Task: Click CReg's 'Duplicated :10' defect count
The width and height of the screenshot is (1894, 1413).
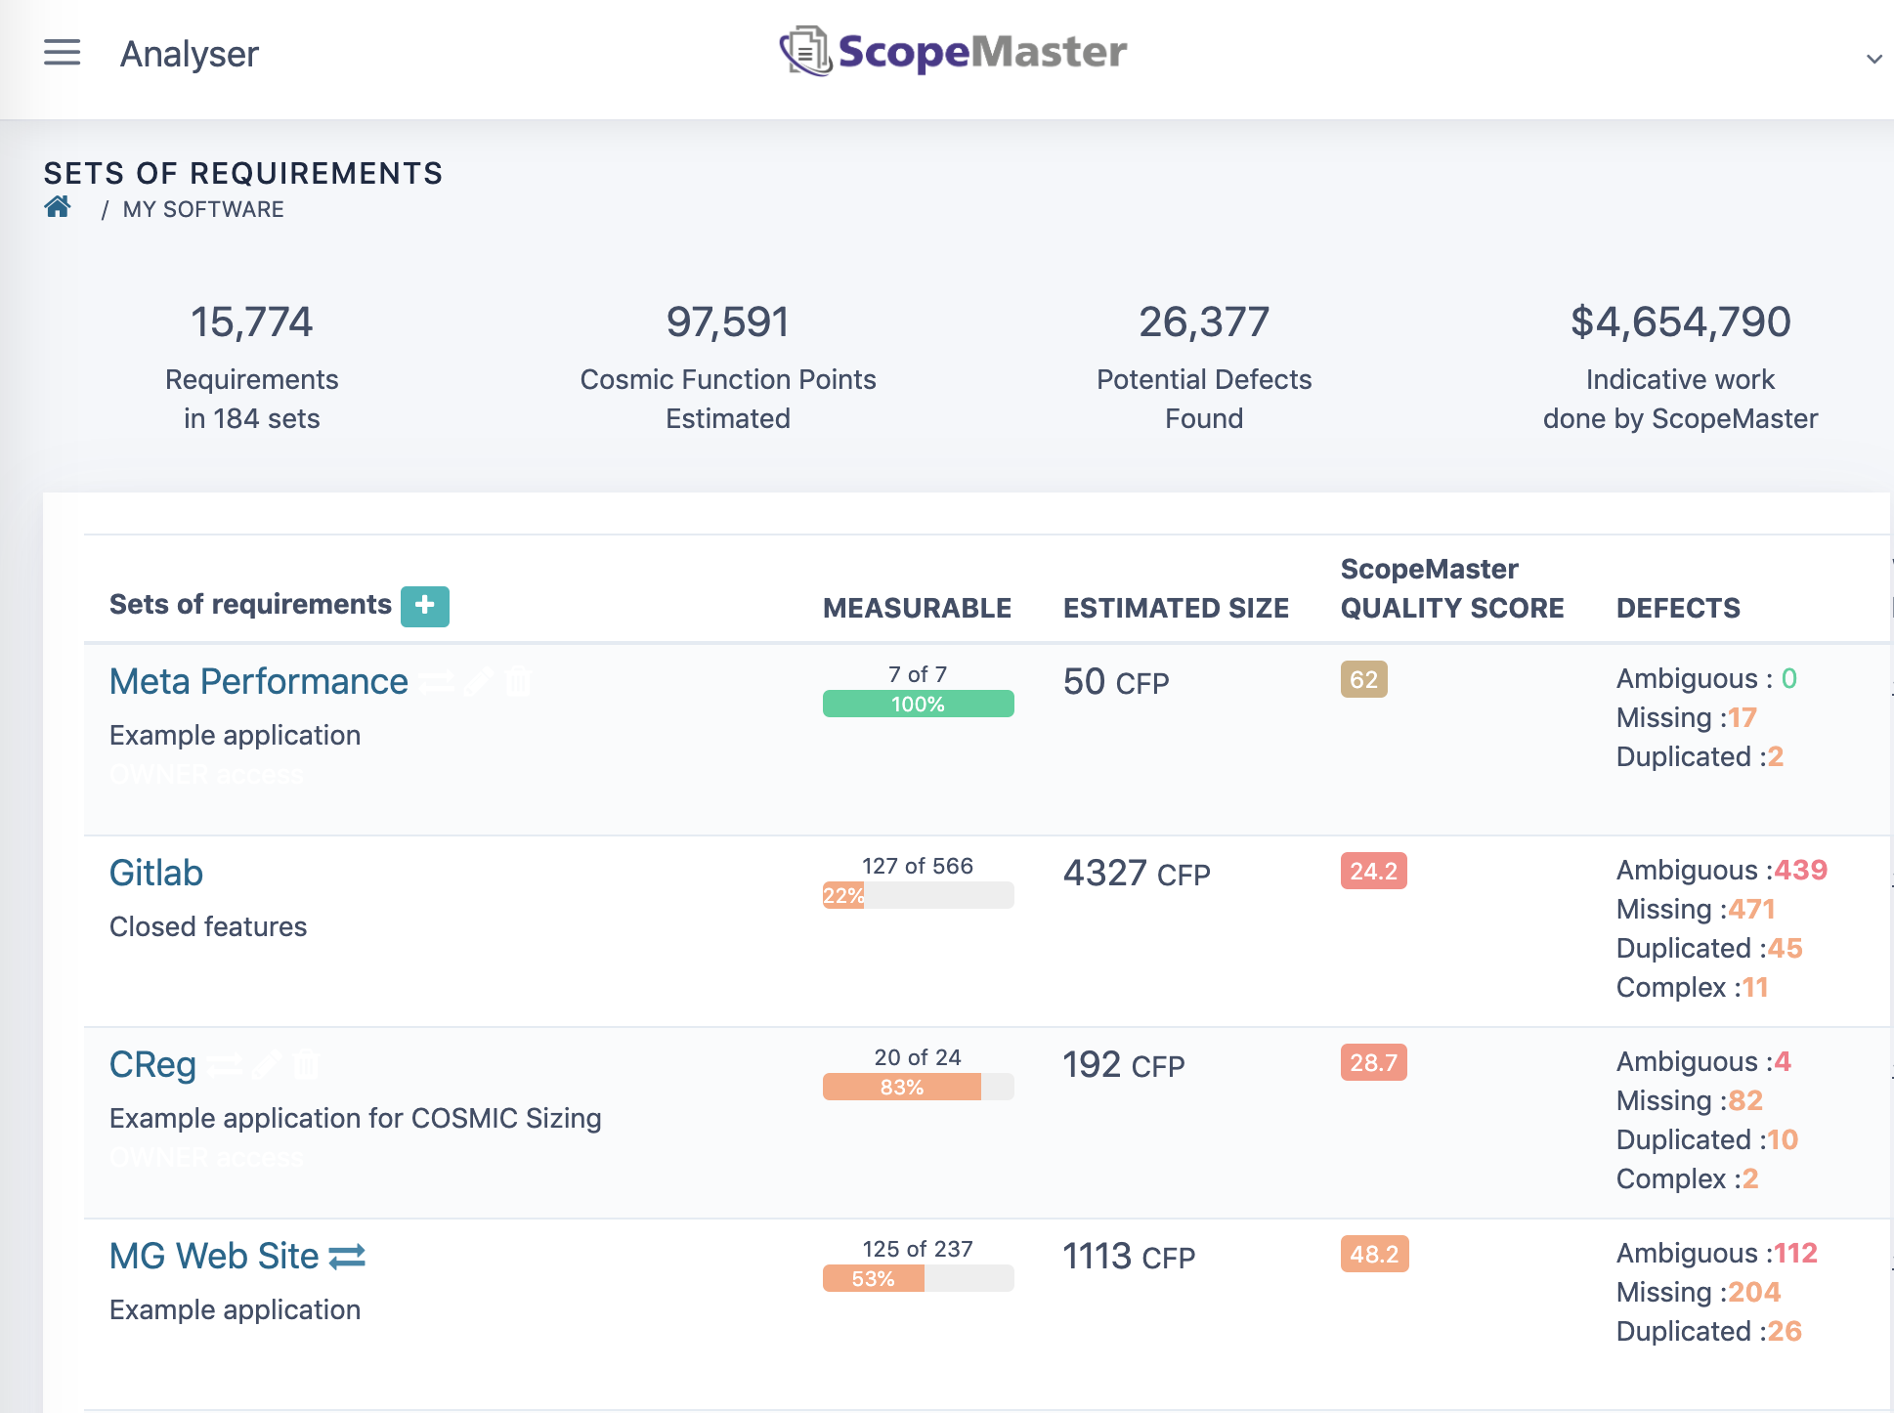Action: tap(1707, 1139)
